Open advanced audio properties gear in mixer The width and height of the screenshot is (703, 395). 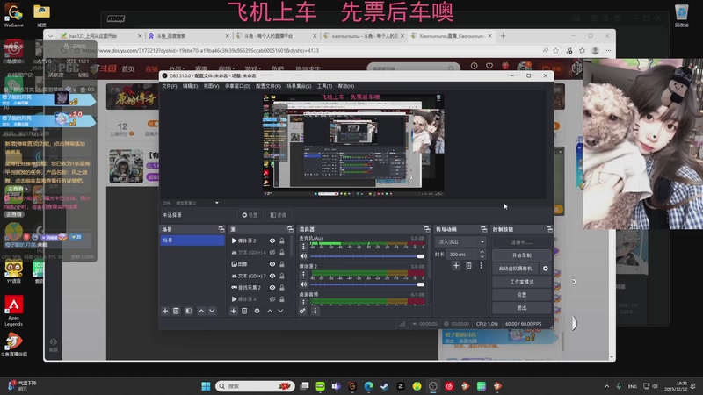(302, 311)
